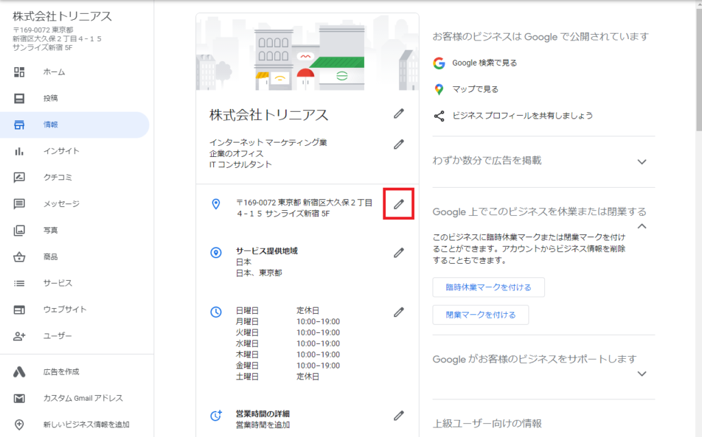This screenshot has width=702, height=437.
Task: Click the インターネット マーケティング業 category text
Action: (x=268, y=142)
